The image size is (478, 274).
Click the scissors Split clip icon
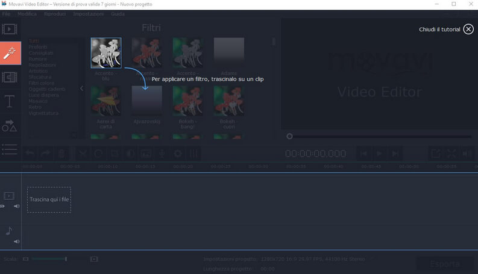[83, 154]
